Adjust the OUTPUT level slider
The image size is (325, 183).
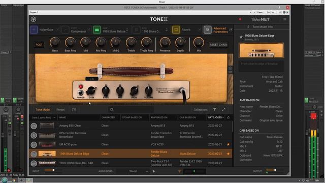click(x=275, y=170)
